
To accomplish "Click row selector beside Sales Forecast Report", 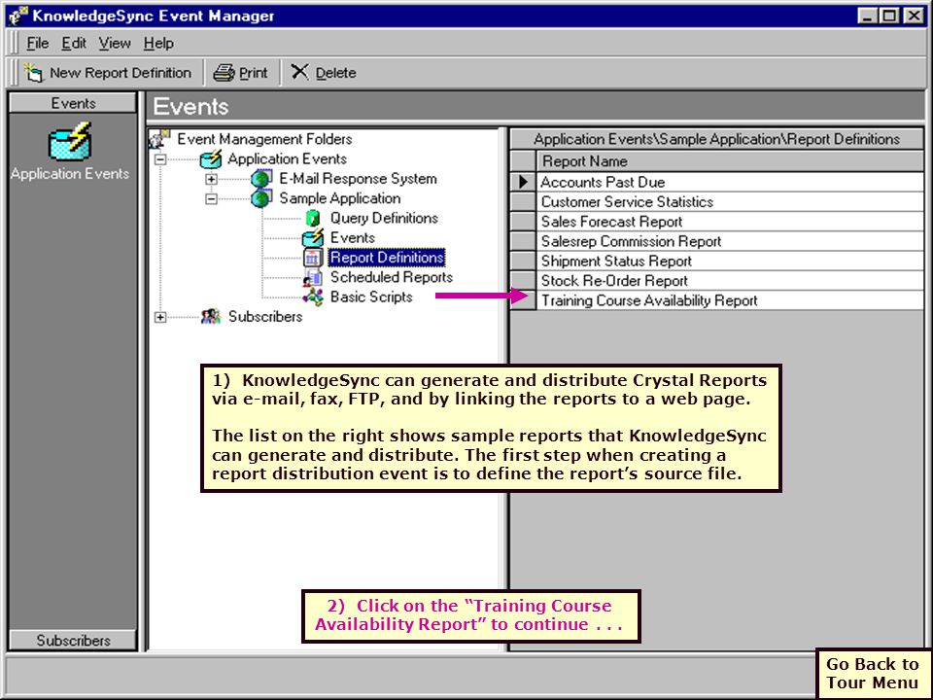I will 524,222.
